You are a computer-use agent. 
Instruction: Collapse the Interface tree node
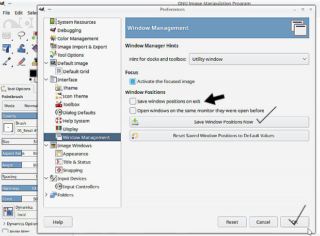[46, 79]
